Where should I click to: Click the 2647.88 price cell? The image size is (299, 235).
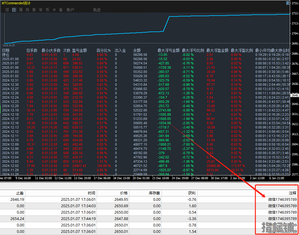coord(121,219)
